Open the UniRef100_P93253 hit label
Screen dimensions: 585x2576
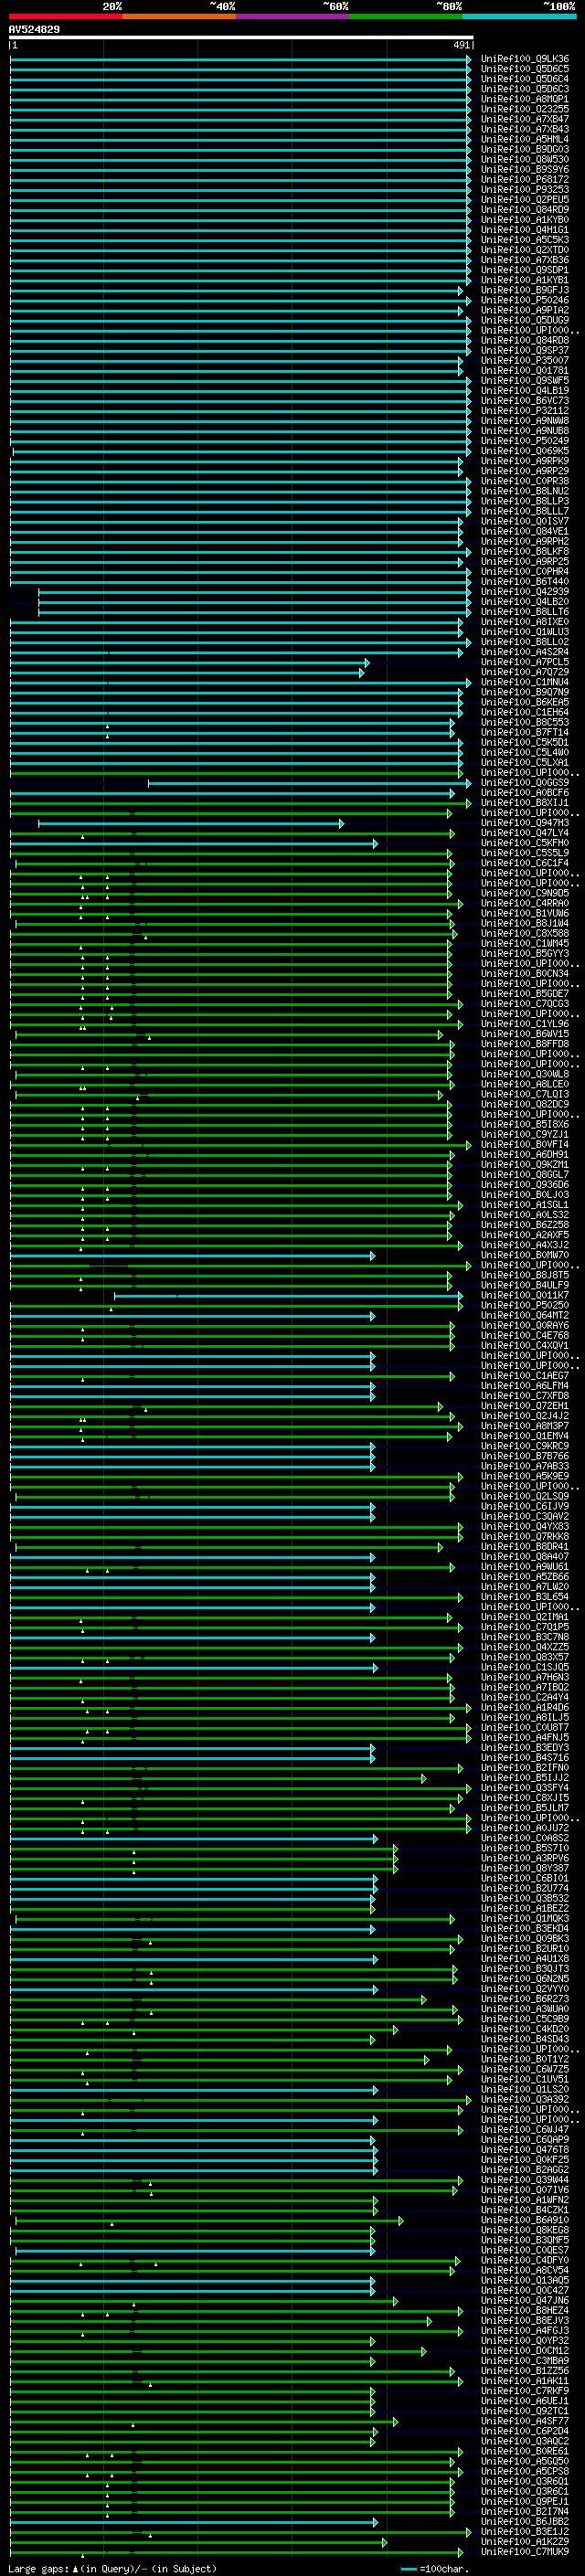[x=525, y=190]
